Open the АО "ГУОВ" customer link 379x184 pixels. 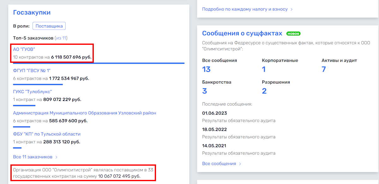tap(24, 49)
